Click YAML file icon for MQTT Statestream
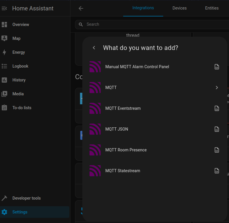 217,171
